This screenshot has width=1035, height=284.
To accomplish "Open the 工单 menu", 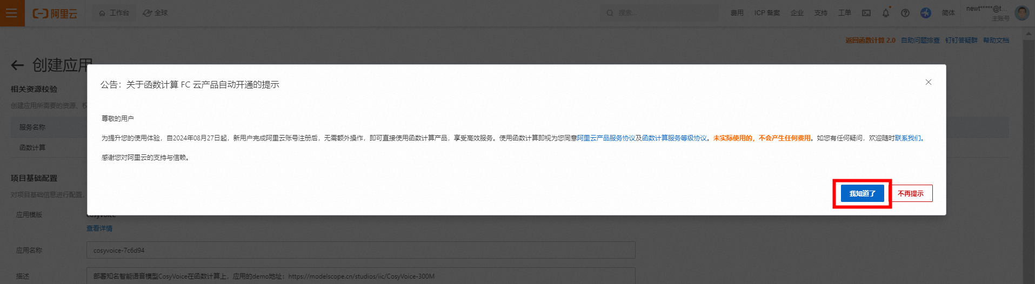I will [x=845, y=13].
